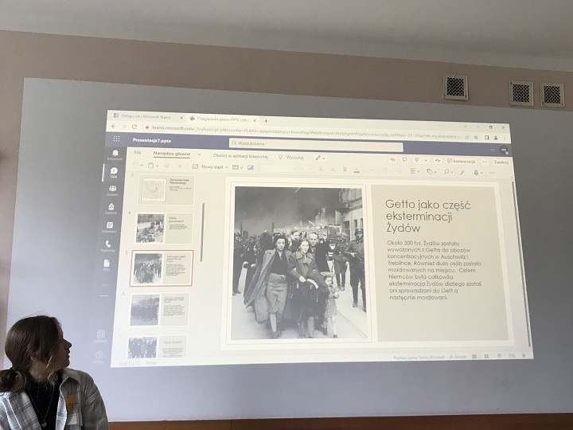Expand the Undo dropdown arrow

tap(142, 166)
